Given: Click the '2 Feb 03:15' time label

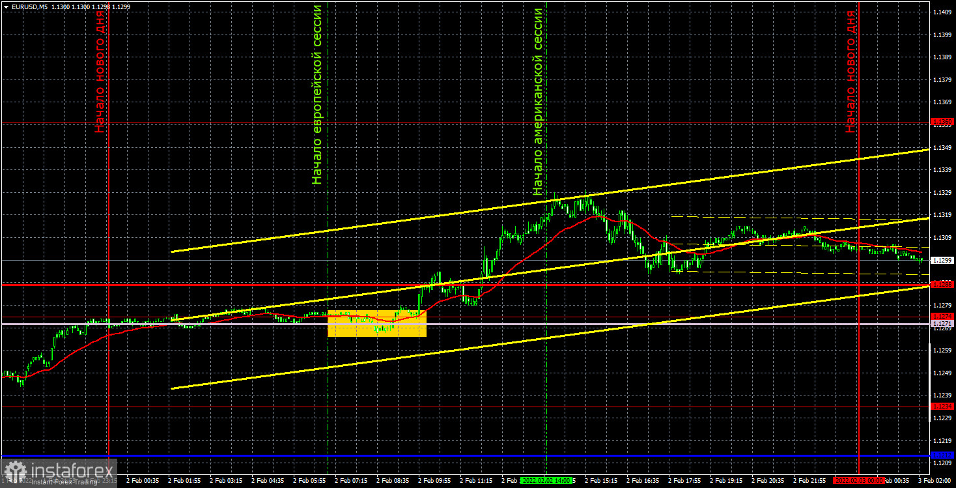Looking at the screenshot, I should [226, 480].
